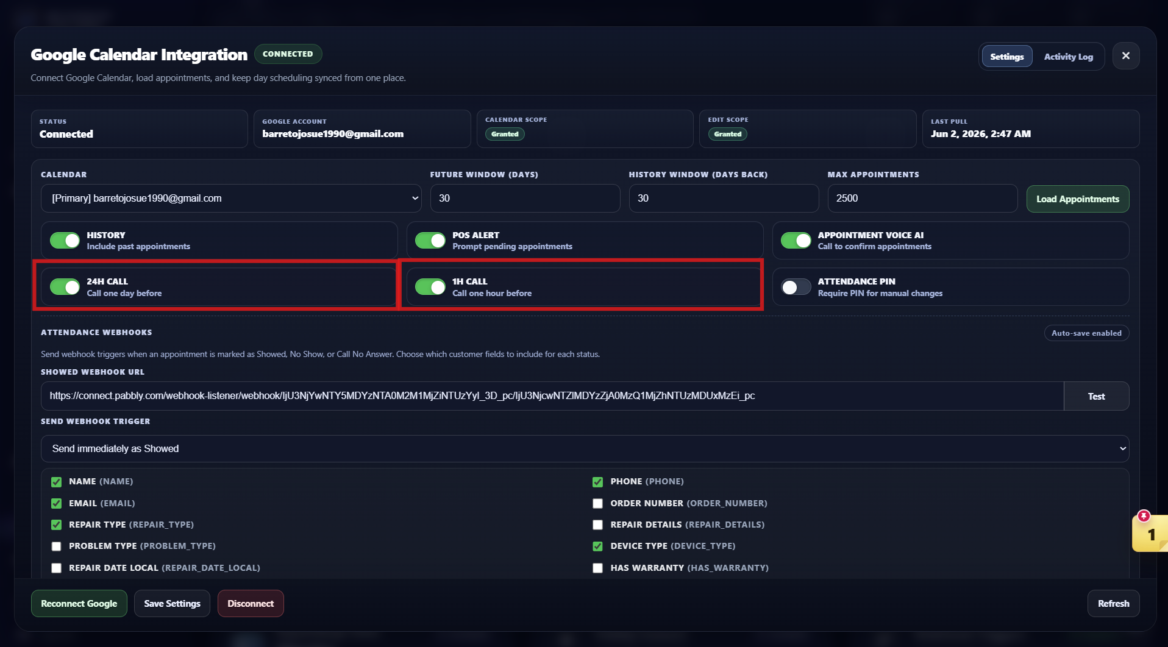This screenshot has height=647, width=1168.
Task: Disable the 24H Call toggle
Action: click(65, 287)
